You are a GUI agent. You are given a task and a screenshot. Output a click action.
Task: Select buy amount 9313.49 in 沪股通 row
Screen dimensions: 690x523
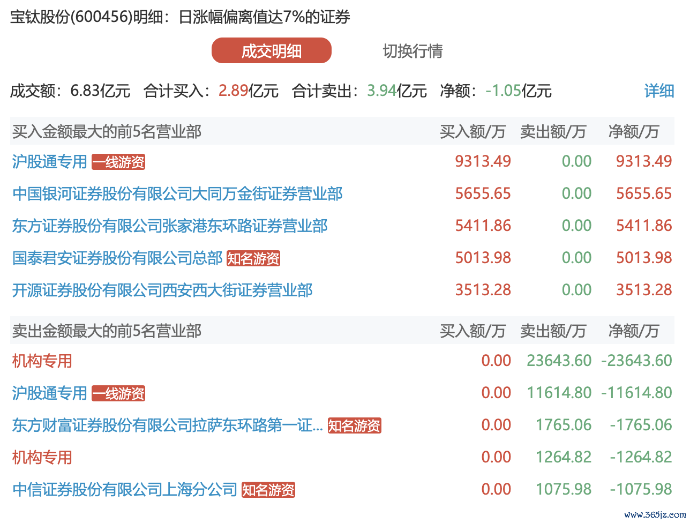tap(483, 161)
